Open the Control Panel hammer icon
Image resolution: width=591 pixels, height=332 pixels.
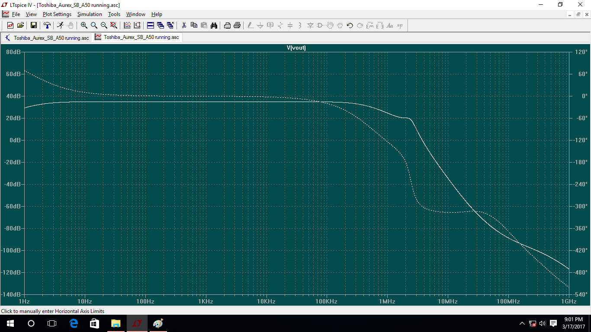47,26
